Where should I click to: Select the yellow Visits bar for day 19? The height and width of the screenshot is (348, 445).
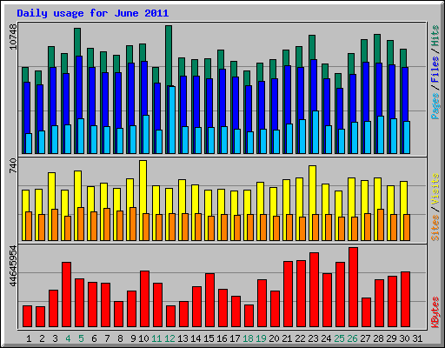(x=260, y=198)
